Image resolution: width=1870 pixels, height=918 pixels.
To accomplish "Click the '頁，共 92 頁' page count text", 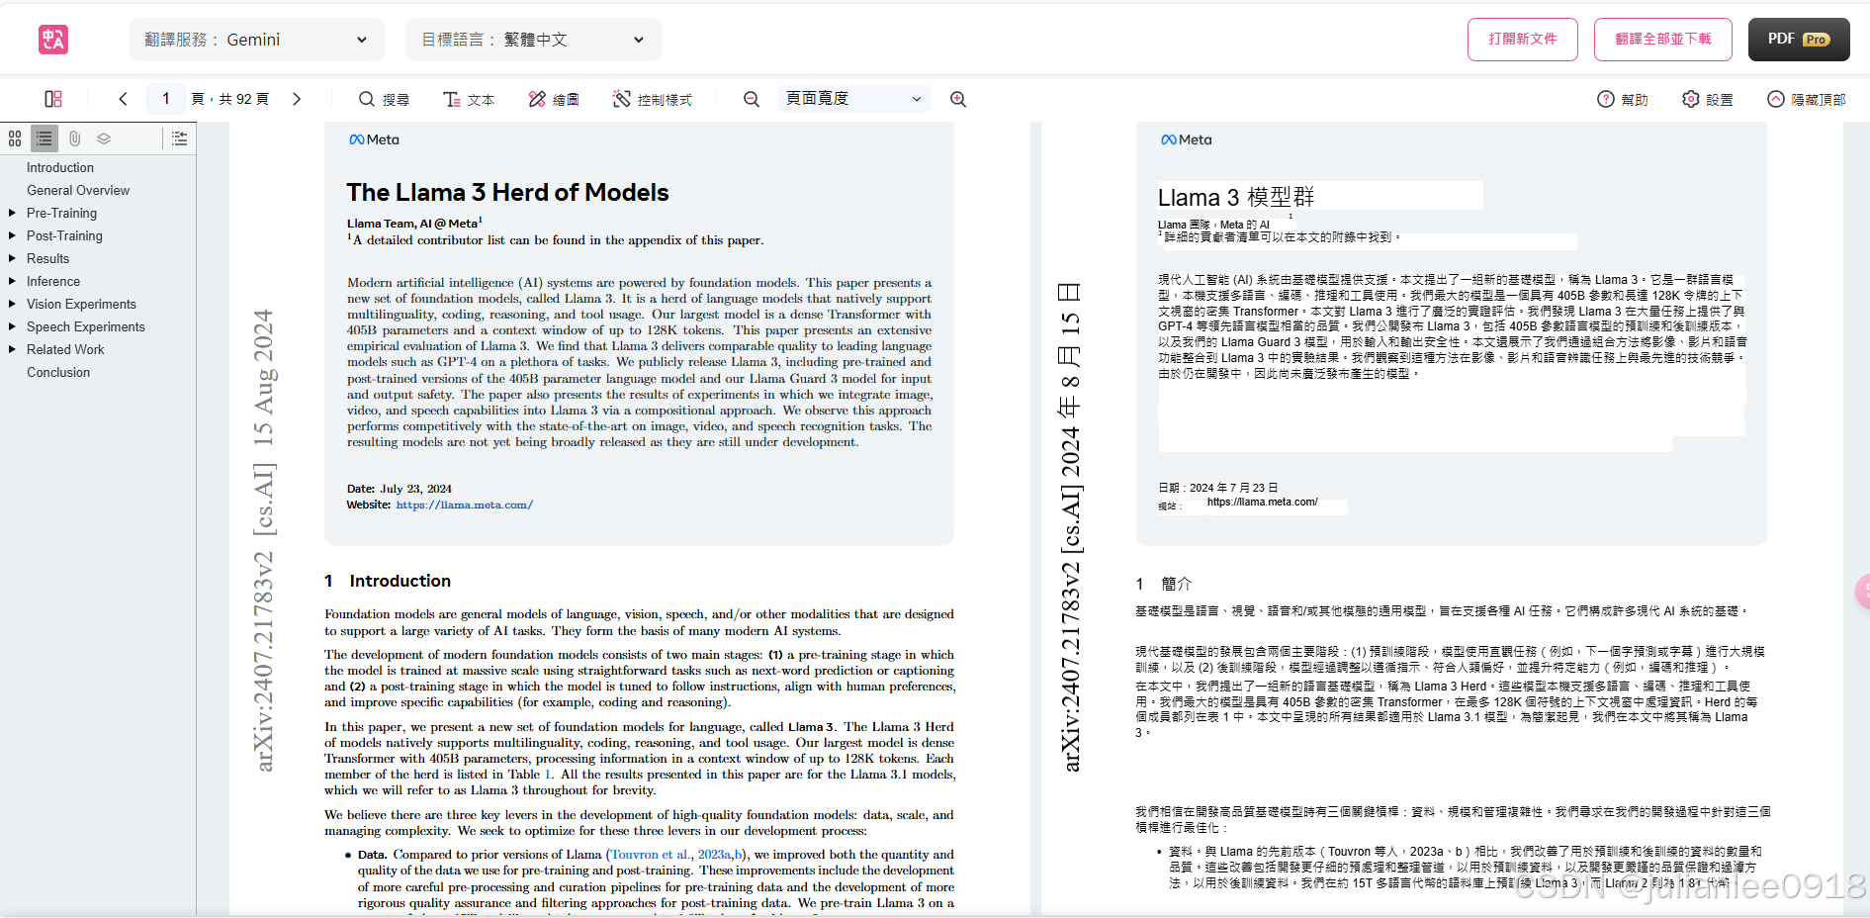I will (229, 99).
